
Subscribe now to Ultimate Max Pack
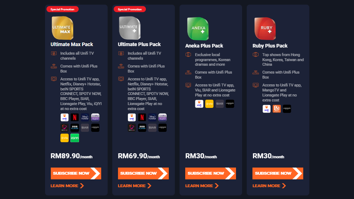[76, 173]
